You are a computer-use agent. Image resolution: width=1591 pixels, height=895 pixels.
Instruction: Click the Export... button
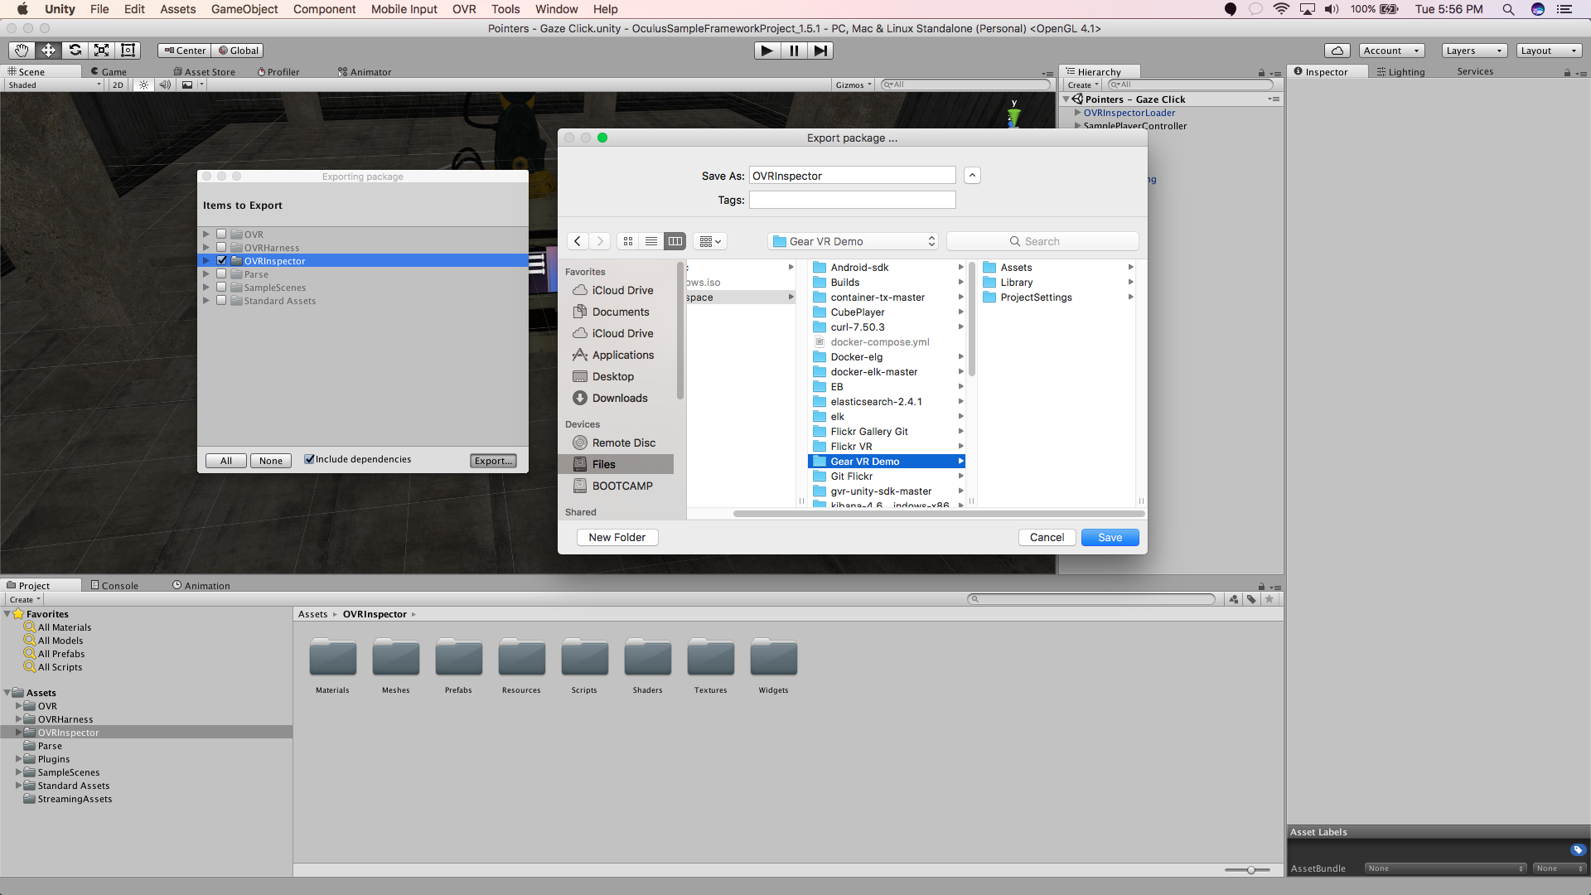tap(494, 461)
